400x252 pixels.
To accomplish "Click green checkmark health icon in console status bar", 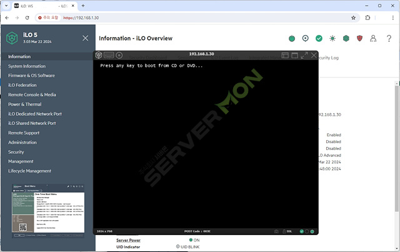I will [x=302, y=231].
